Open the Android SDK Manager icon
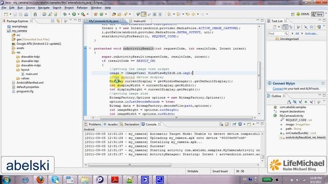This screenshot has width=328, height=184. [35, 14]
